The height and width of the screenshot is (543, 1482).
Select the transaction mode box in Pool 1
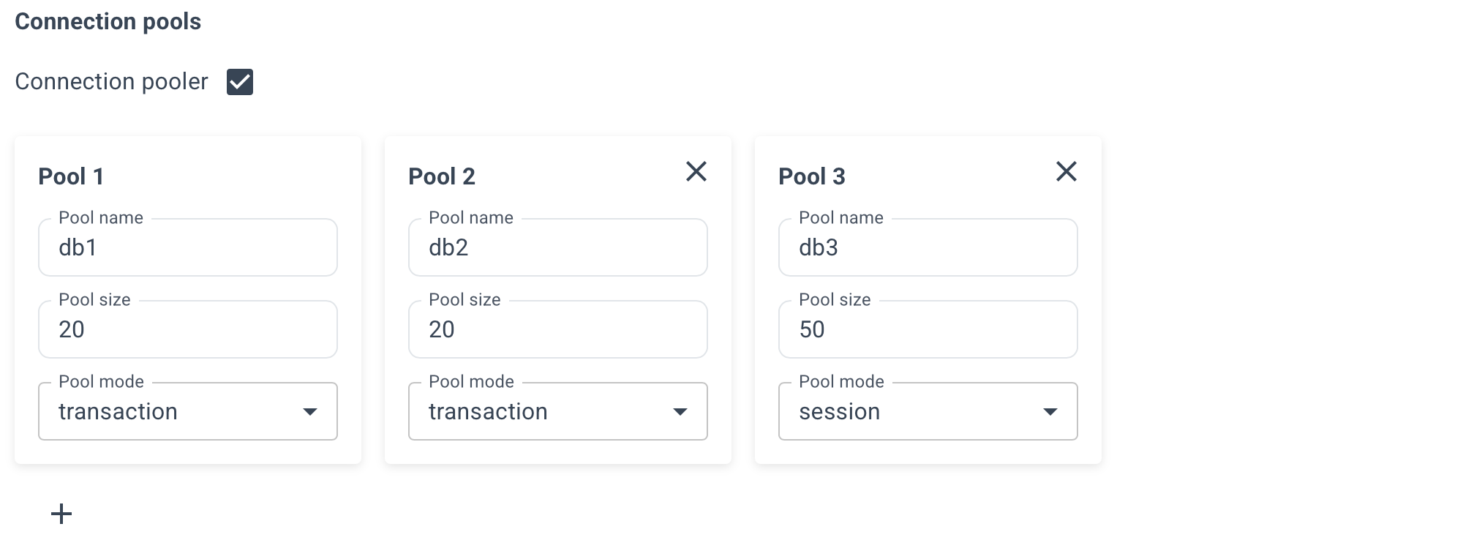pos(168,412)
